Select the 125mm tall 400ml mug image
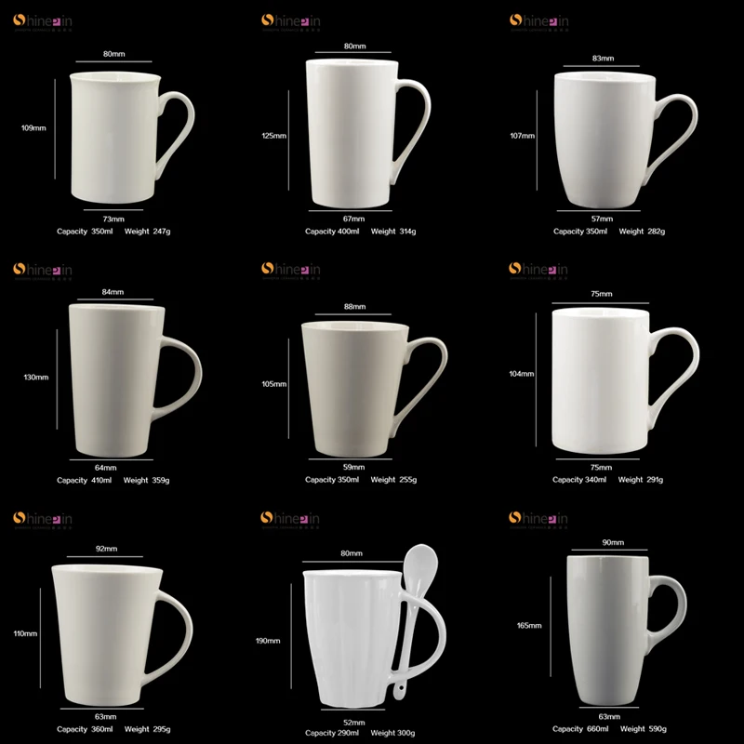 point(367,134)
